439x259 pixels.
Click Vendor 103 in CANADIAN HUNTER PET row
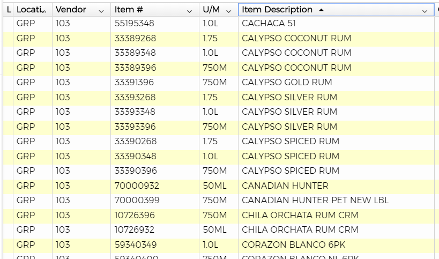coord(63,200)
